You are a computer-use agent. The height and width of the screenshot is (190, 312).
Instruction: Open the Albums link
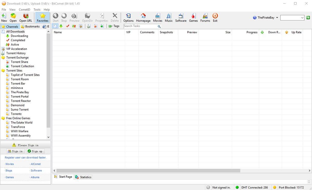click(x=35, y=177)
